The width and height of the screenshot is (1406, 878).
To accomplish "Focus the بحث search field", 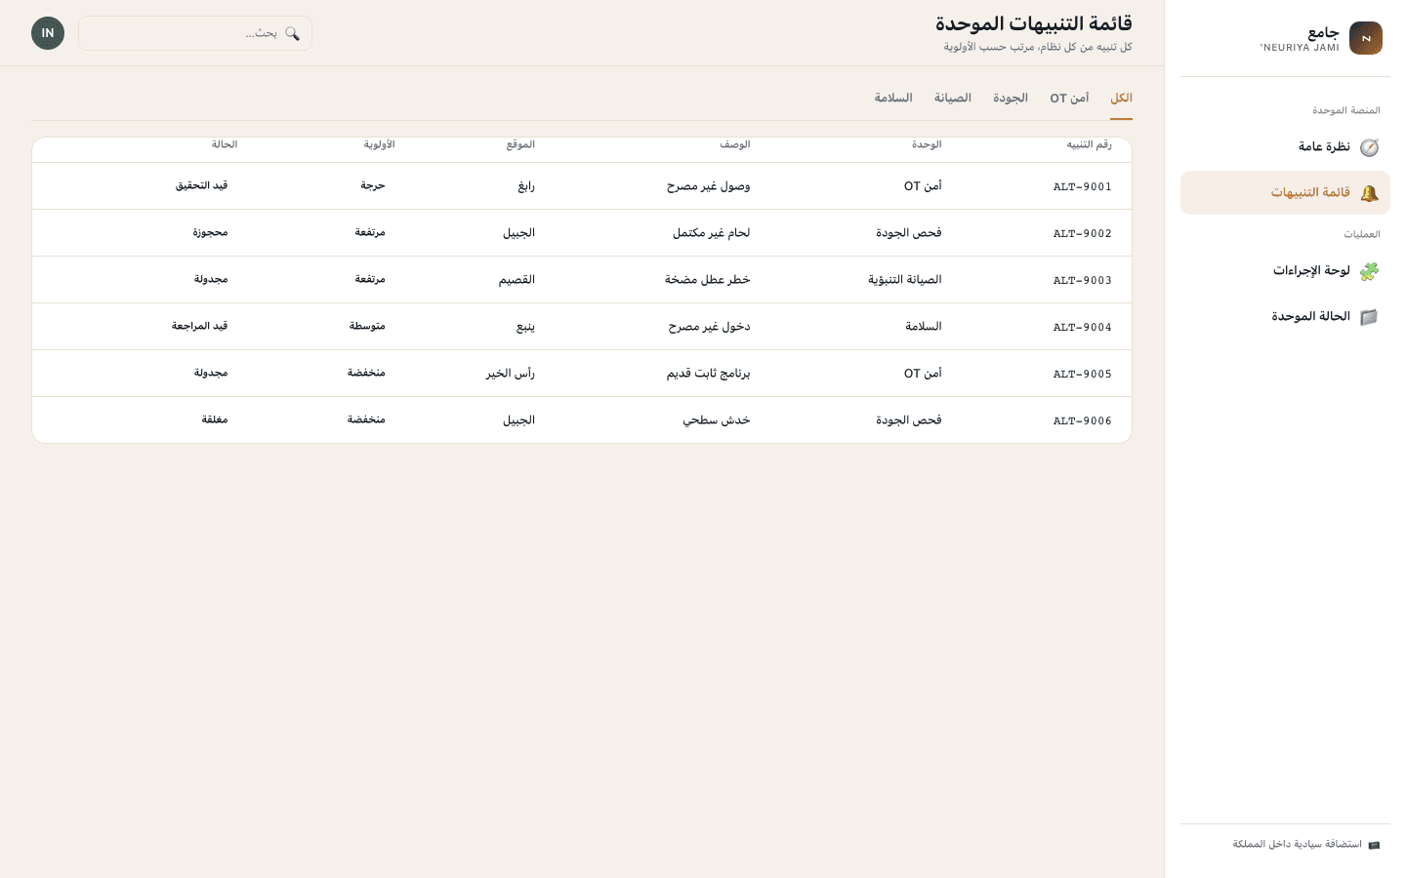I will pyautogui.click(x=195, y=33).
